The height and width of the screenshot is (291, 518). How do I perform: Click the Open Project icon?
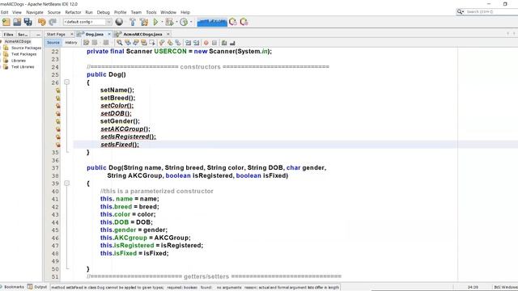(x=17, y=22)
